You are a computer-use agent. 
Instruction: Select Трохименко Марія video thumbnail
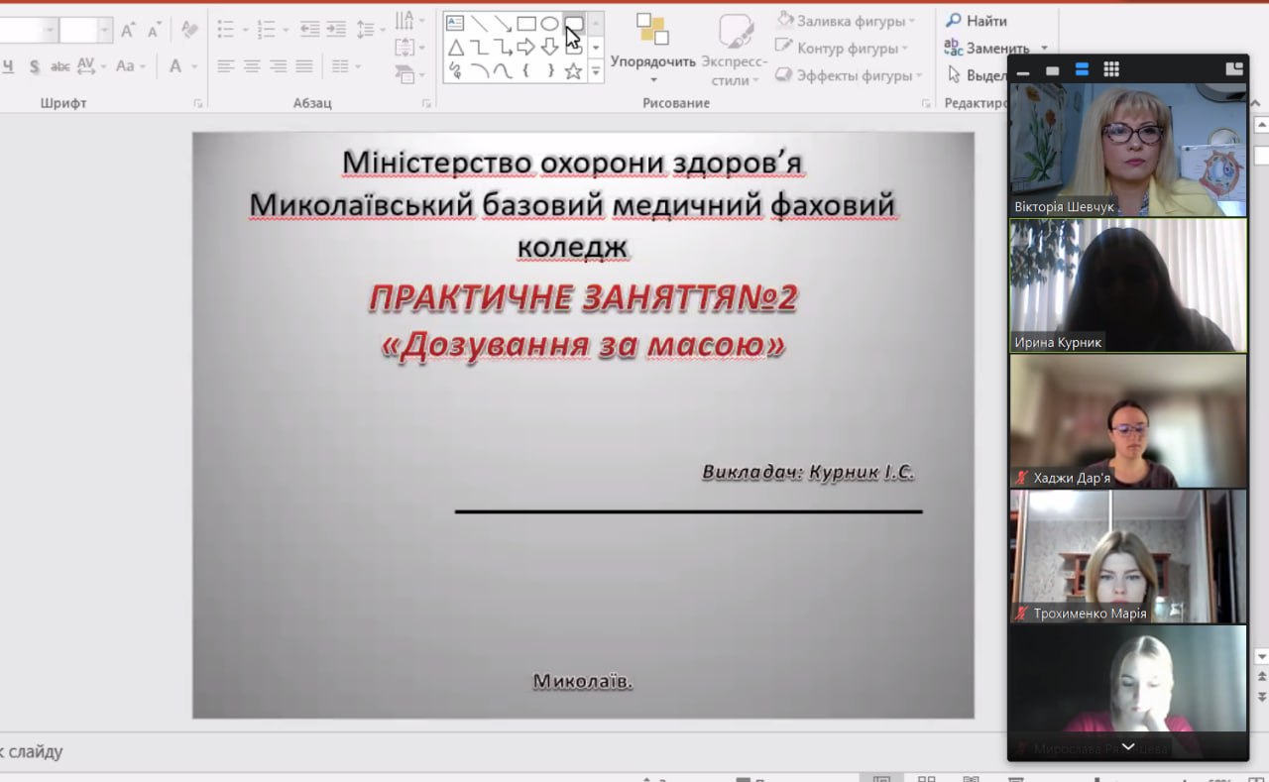pos(1127,556)
